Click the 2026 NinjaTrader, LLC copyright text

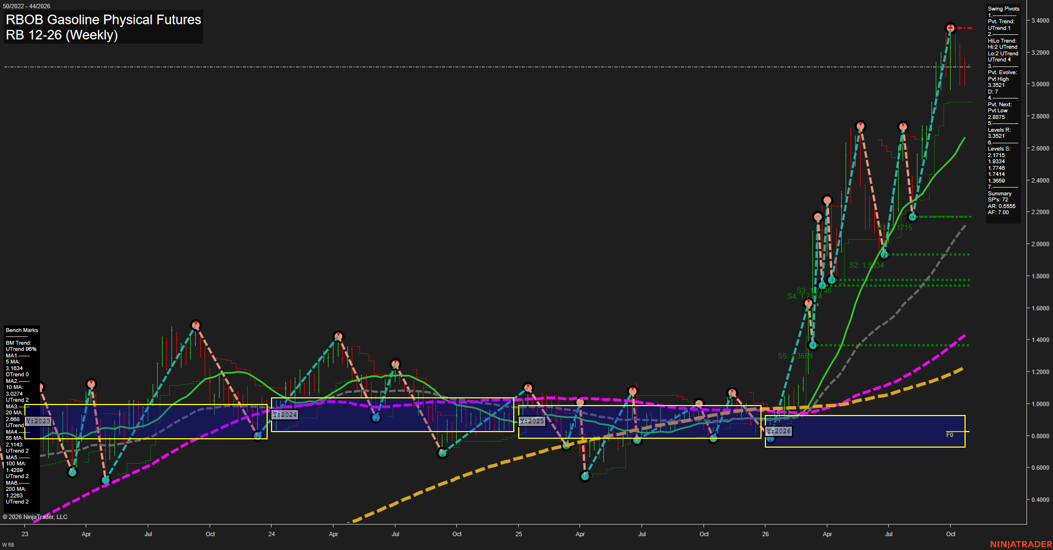(35, 517)
